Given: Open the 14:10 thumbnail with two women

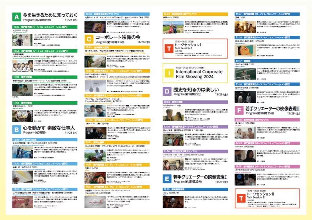Looking at the screenshot, I should (245, 133).
